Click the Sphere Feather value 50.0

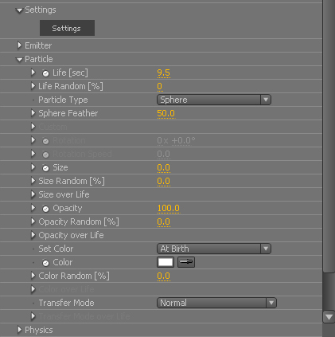click(x=166, y=113)
